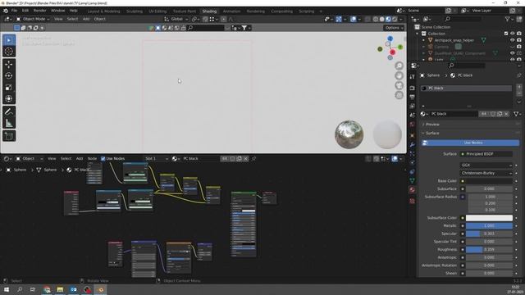525x295 pixels.
Task: Hide Archipack_snap_helper with its eye icon
Action: tap(512, 40)
